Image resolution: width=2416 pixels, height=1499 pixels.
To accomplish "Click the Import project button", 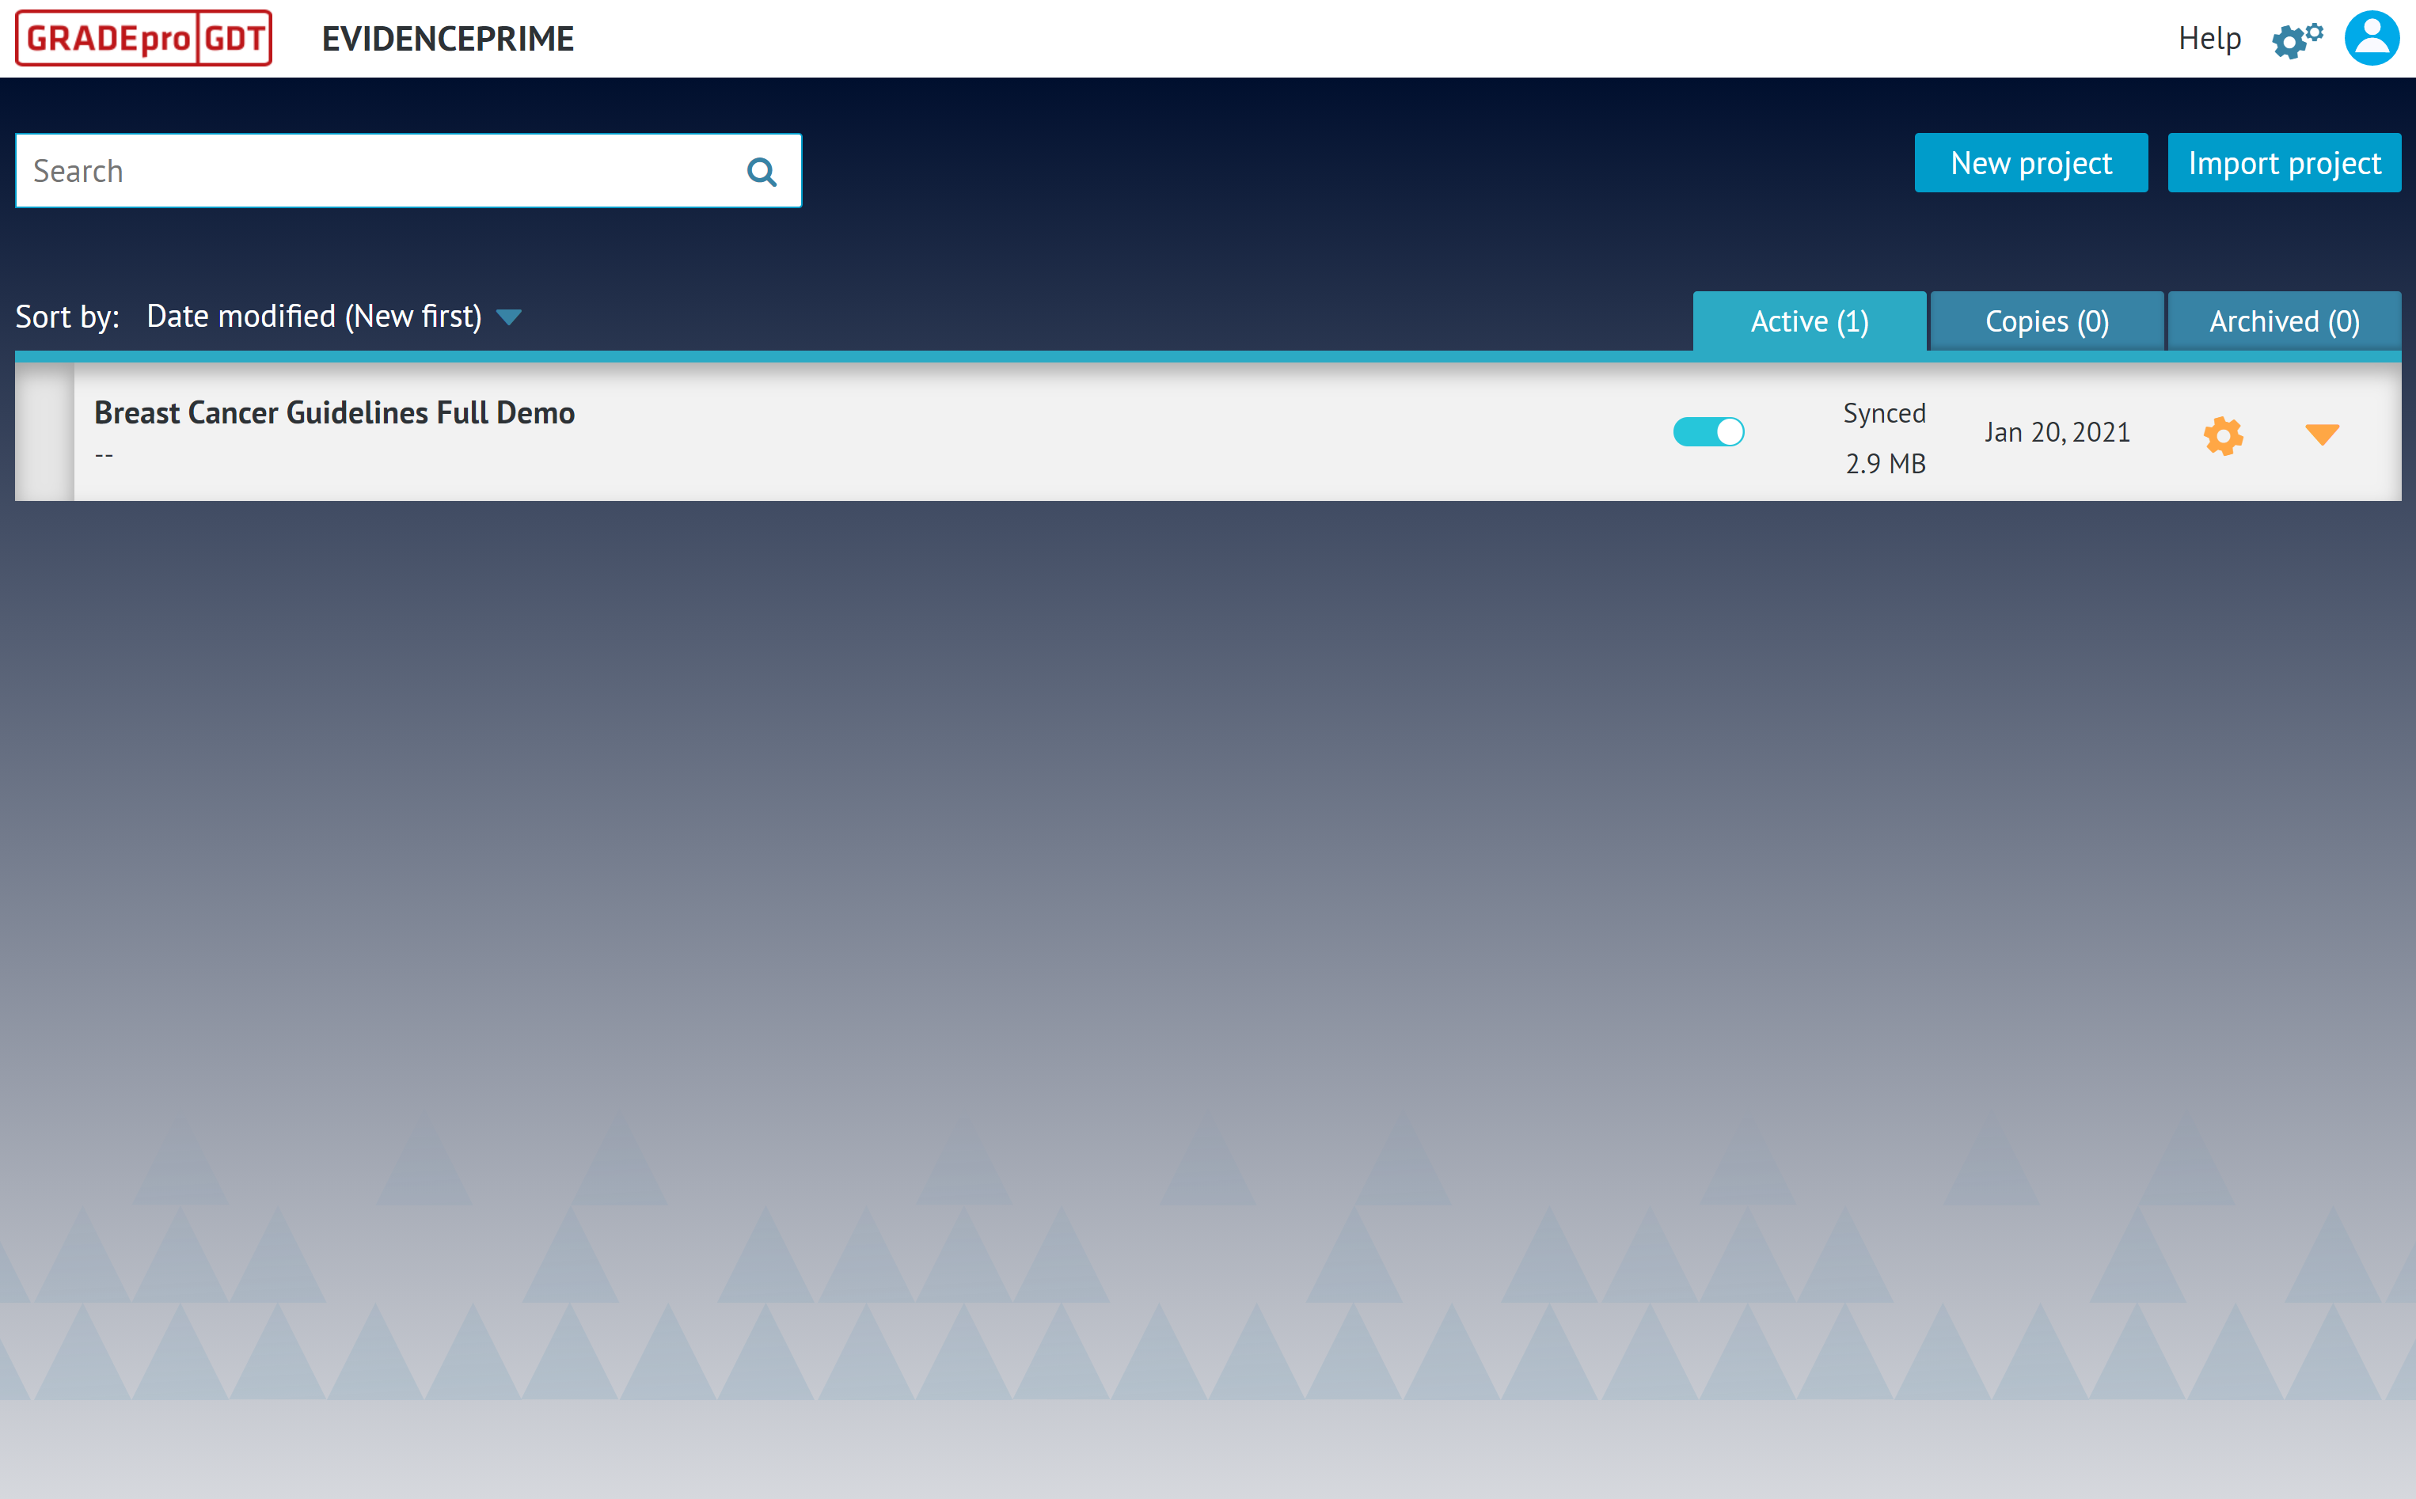I will pos(2284,162).
